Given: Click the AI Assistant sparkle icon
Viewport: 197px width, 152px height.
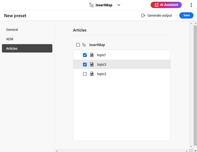Looking at the screenshot, I should (x=157, y=5).
